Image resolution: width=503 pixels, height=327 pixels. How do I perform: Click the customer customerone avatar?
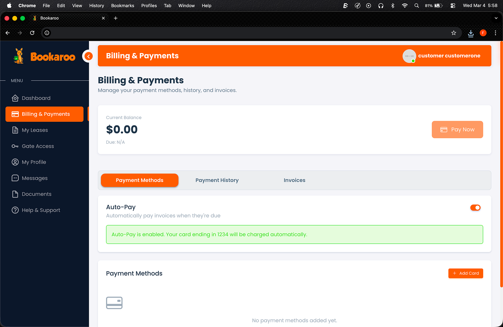coord(409,56)
